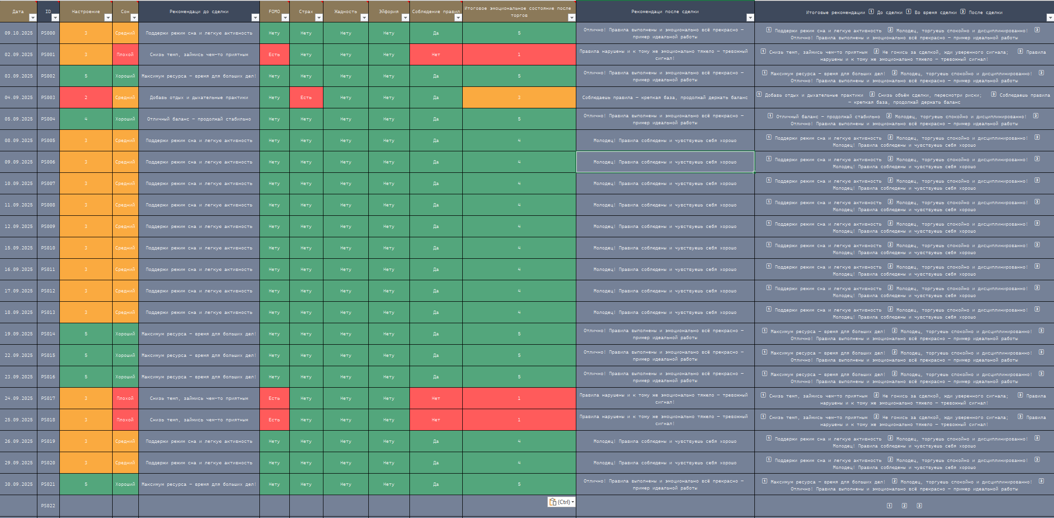
Task: Open the Эйфория filter dropdown
Action: tap(405, 18)
